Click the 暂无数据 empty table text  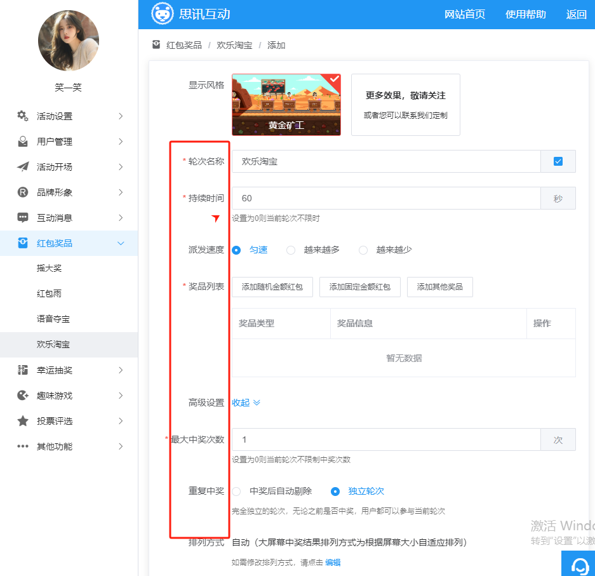(x=404, y=358)
